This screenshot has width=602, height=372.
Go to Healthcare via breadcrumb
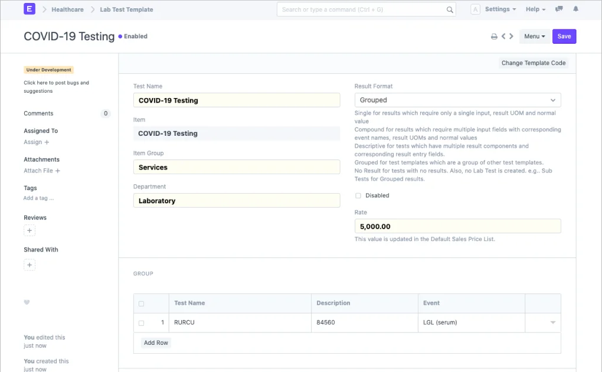tap(67, 9)
